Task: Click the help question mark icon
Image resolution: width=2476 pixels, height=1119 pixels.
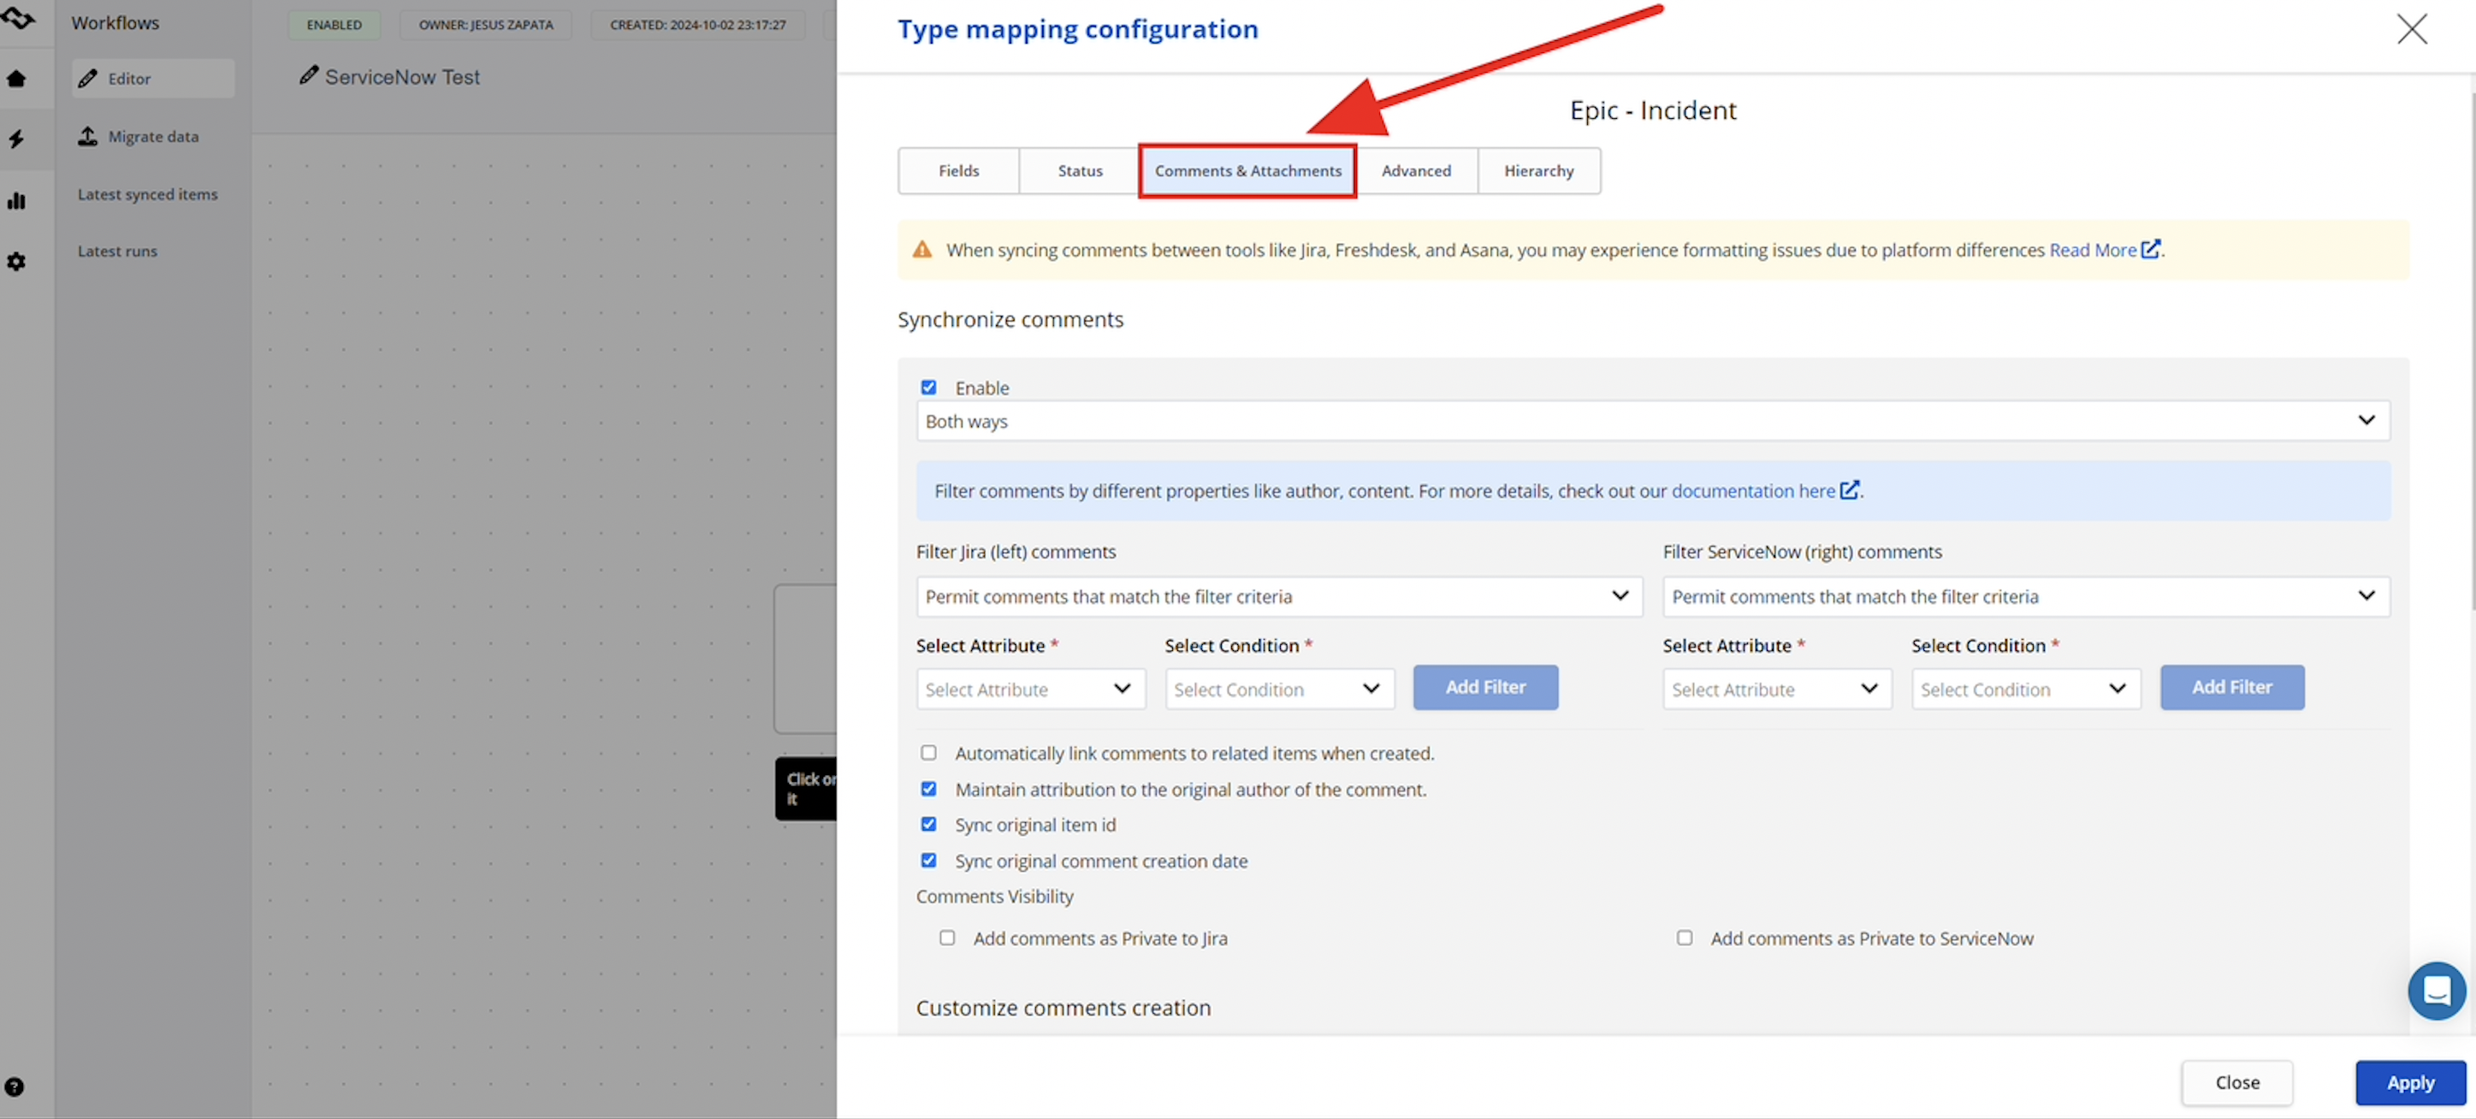Action: (15, 1086)
